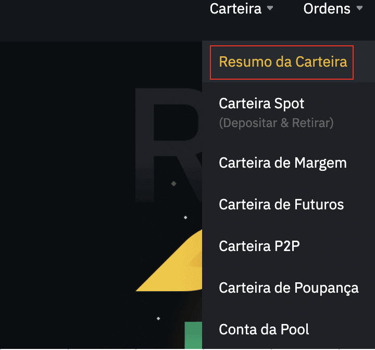Click the white diamond sparkle near green bar

click(158, 318)
